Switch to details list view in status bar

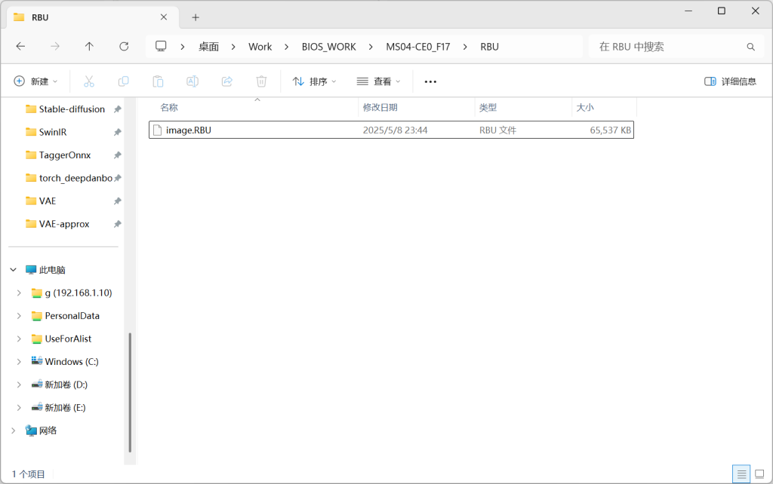(741, 474)
